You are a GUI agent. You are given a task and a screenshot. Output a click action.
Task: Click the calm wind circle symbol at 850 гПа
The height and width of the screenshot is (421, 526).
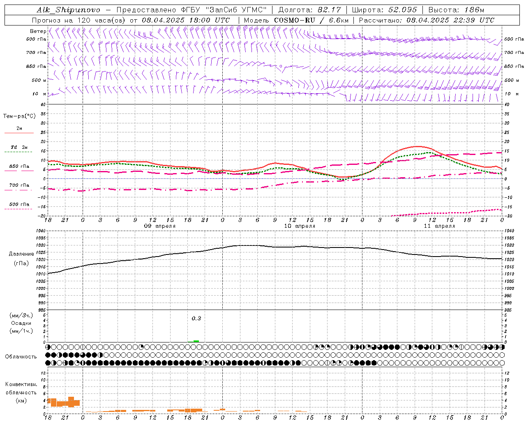(x=281, y=66)
